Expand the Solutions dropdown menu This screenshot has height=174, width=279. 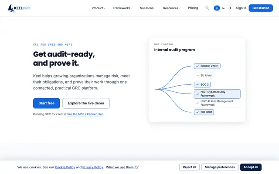pos(147,8)
